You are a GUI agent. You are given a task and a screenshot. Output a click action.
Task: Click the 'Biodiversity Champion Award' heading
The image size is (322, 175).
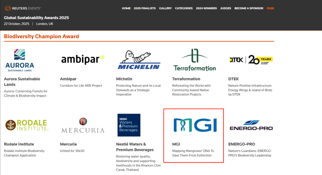tap(41, 36)
